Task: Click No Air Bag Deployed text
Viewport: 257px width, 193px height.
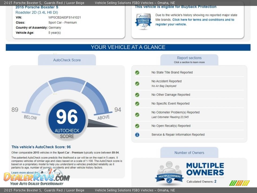Action: [x=164, y=86]
